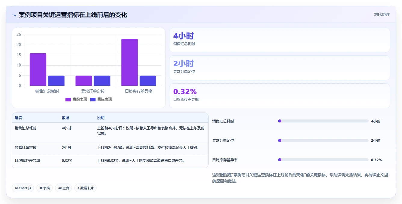Click 0.32% value beside progress bar
Screen dimensions: 402x204
pos(376,160)
